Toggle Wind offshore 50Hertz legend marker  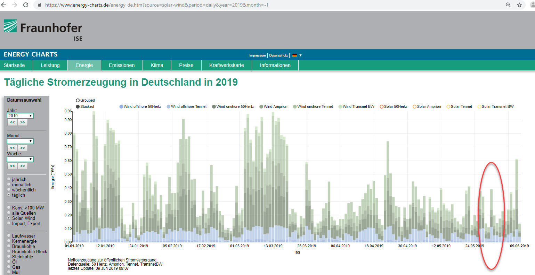point(121,107)
